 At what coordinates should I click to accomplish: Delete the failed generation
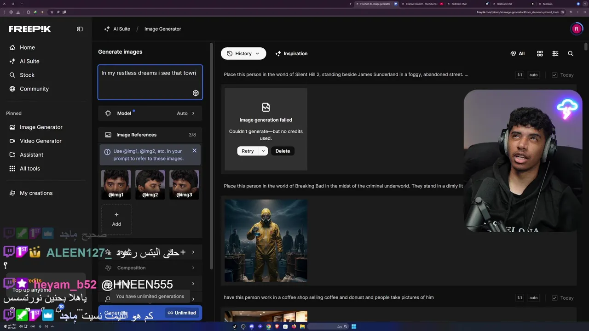[x=283, y=151]
